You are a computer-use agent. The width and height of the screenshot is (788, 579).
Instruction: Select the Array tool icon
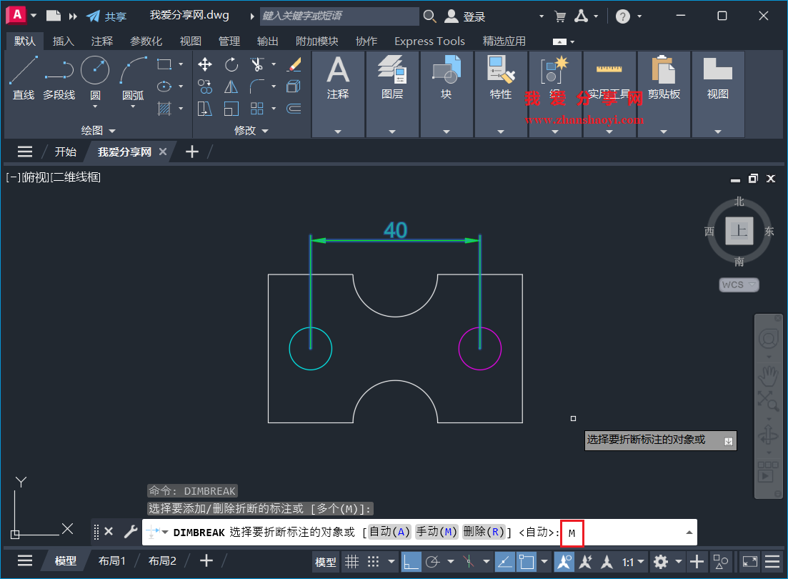point(256,109)
